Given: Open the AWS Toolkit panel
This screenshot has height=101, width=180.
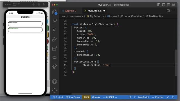Looking at the screenshot, I should (x=55, y=57).
